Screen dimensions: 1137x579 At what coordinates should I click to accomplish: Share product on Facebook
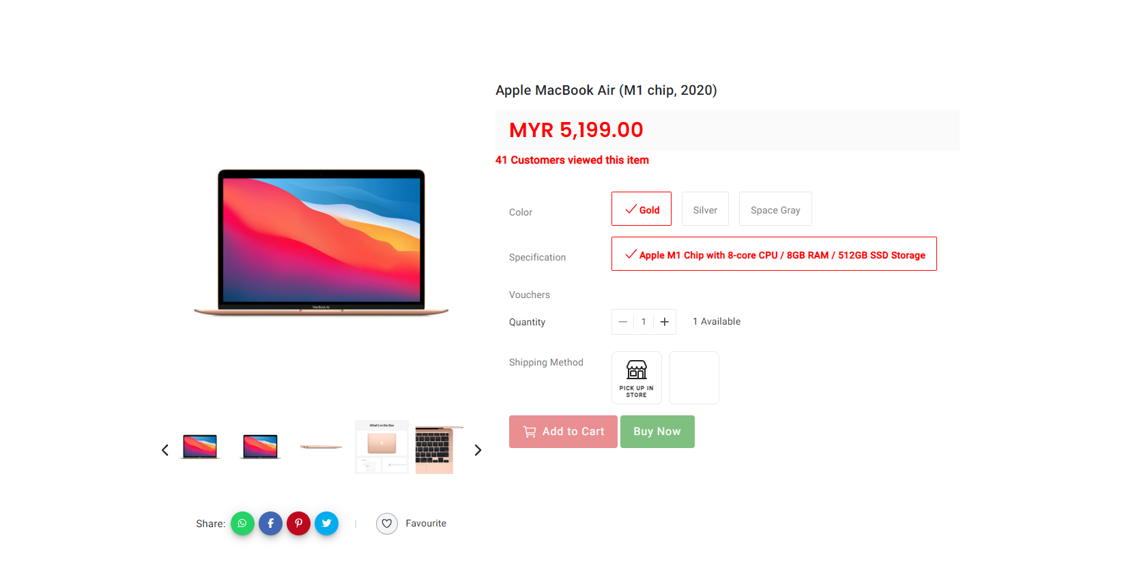pyautogui.click(x=270, y=523)
